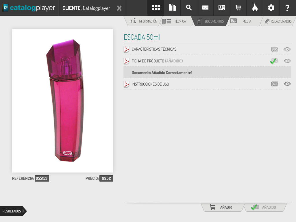Open Instrucciones de Uso PDF icon
The width and height of the screenshot is (296, 222).
[127, 84]
